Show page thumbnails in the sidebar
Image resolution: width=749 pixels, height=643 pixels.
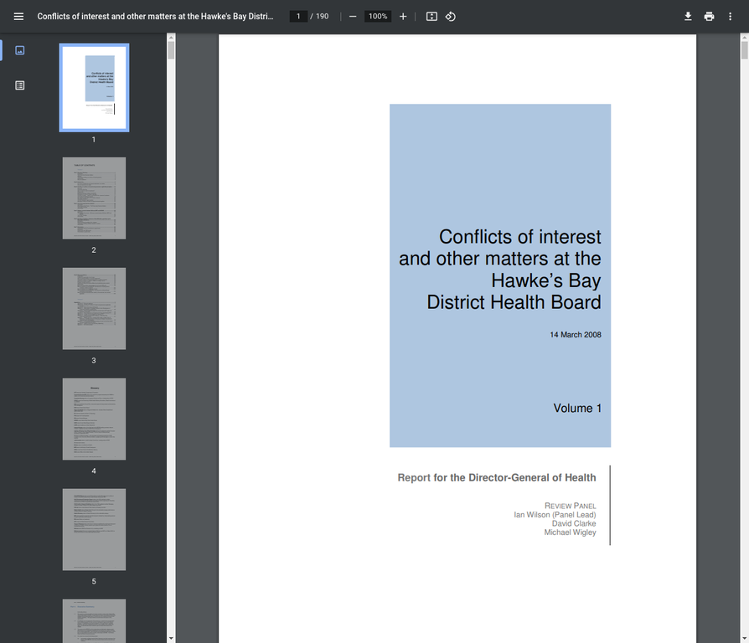[19, 50]
